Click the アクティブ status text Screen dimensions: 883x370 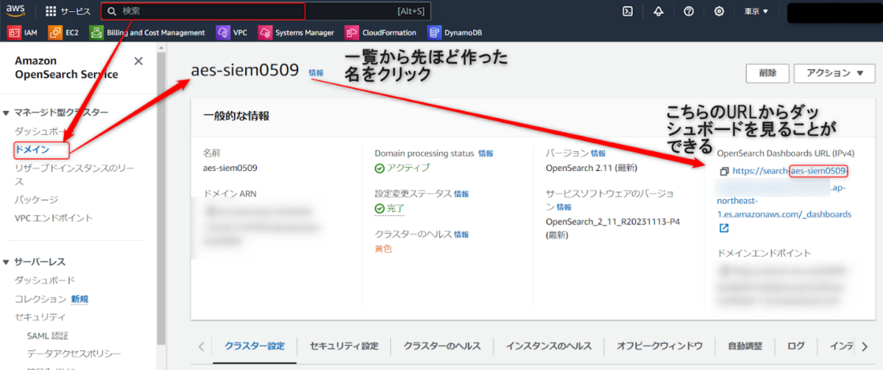coord(408,168)
